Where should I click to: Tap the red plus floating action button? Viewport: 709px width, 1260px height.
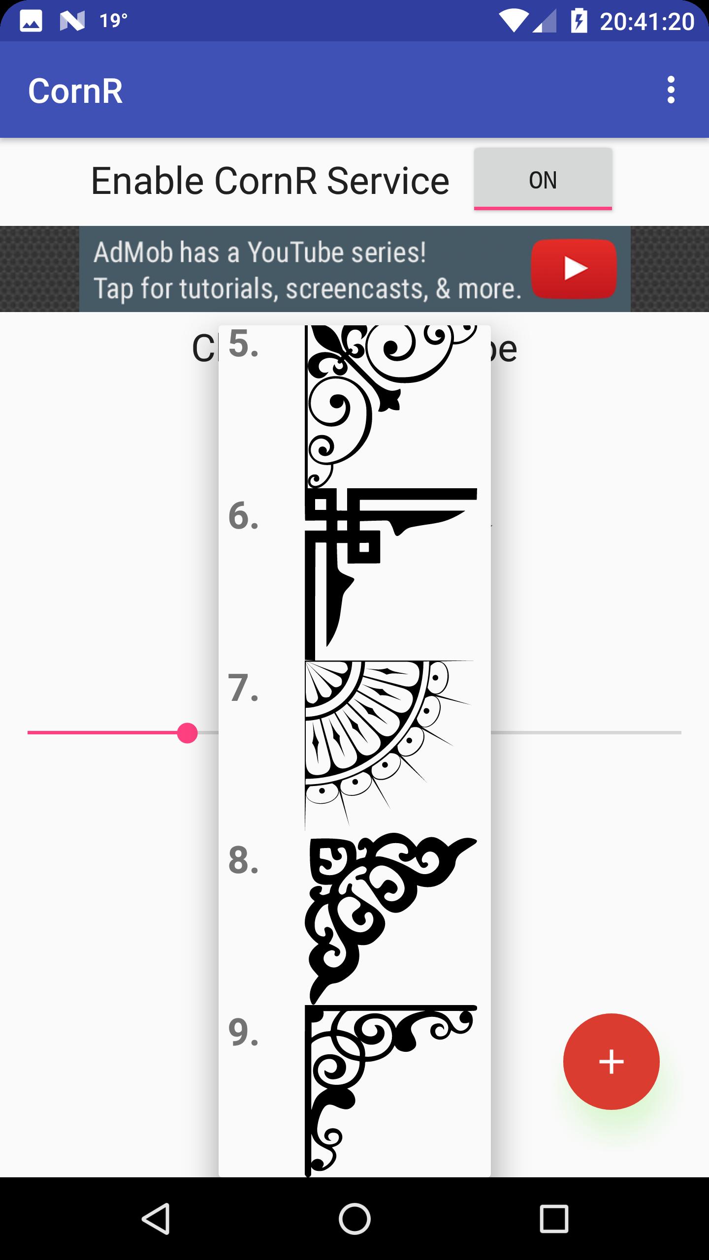pyautogui.click(x=611, y=1061)
